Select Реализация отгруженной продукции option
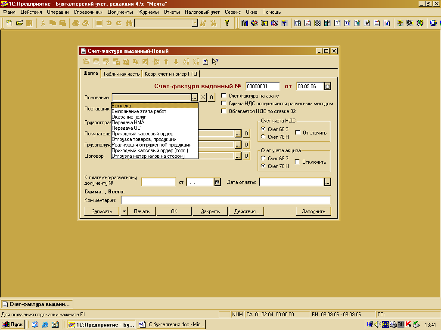 (x=155, y=145)
